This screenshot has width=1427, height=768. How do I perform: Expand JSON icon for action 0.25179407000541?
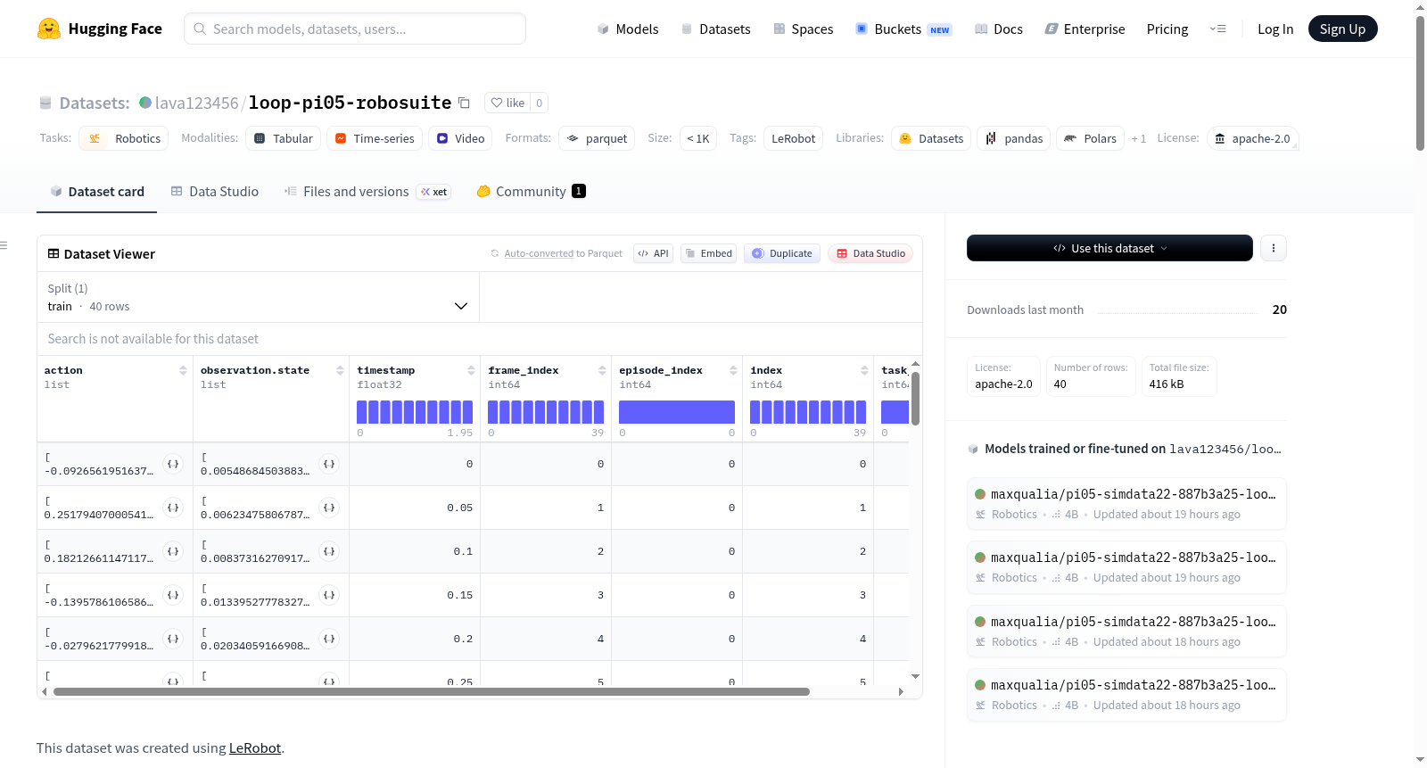(x=173, y=508)
